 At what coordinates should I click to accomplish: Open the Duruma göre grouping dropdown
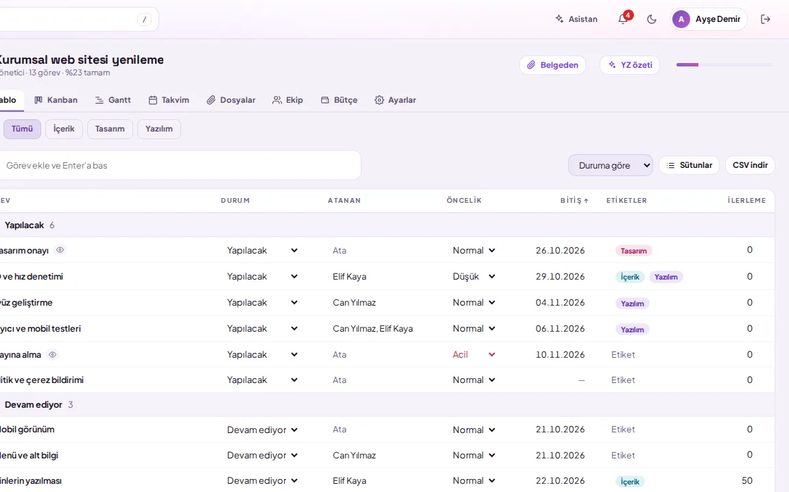click(x=611, y=165)
